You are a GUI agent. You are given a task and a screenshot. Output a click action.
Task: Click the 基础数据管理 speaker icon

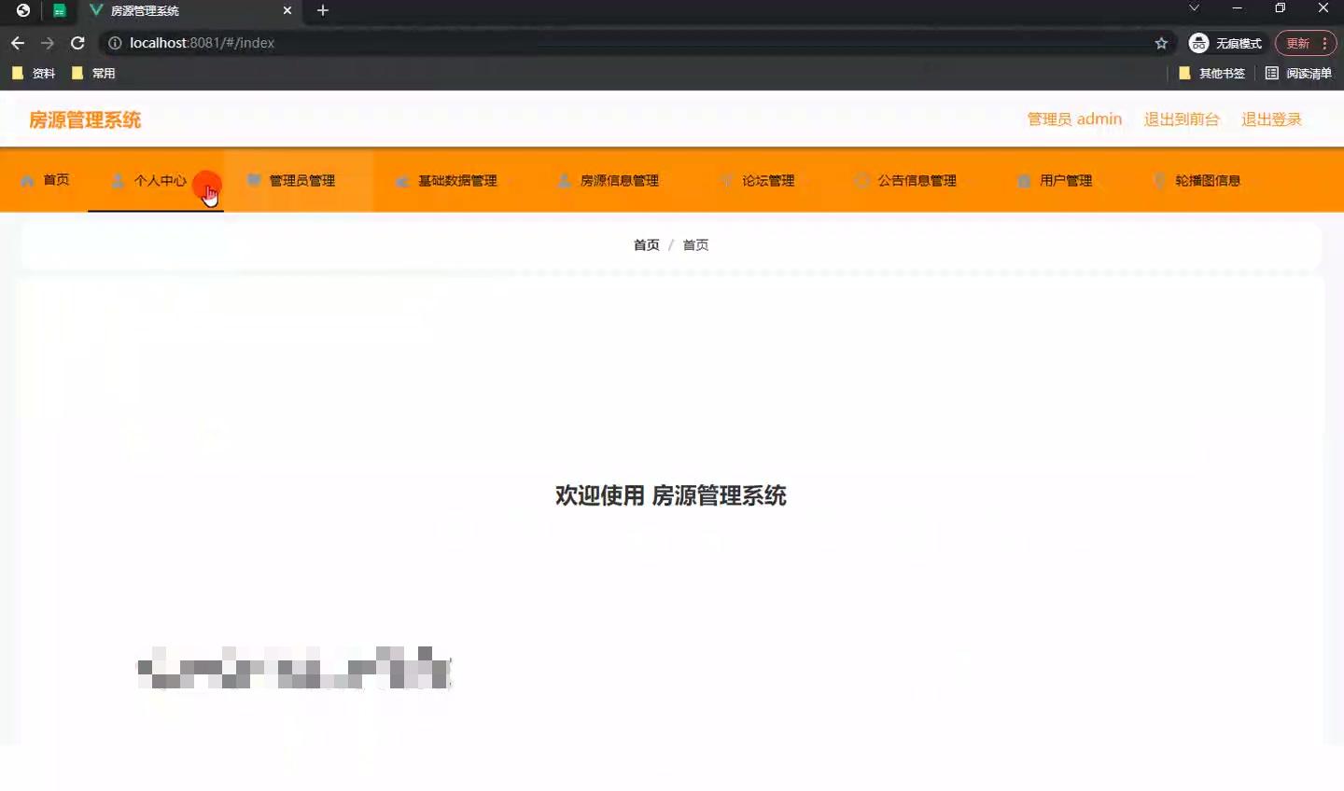401,180
